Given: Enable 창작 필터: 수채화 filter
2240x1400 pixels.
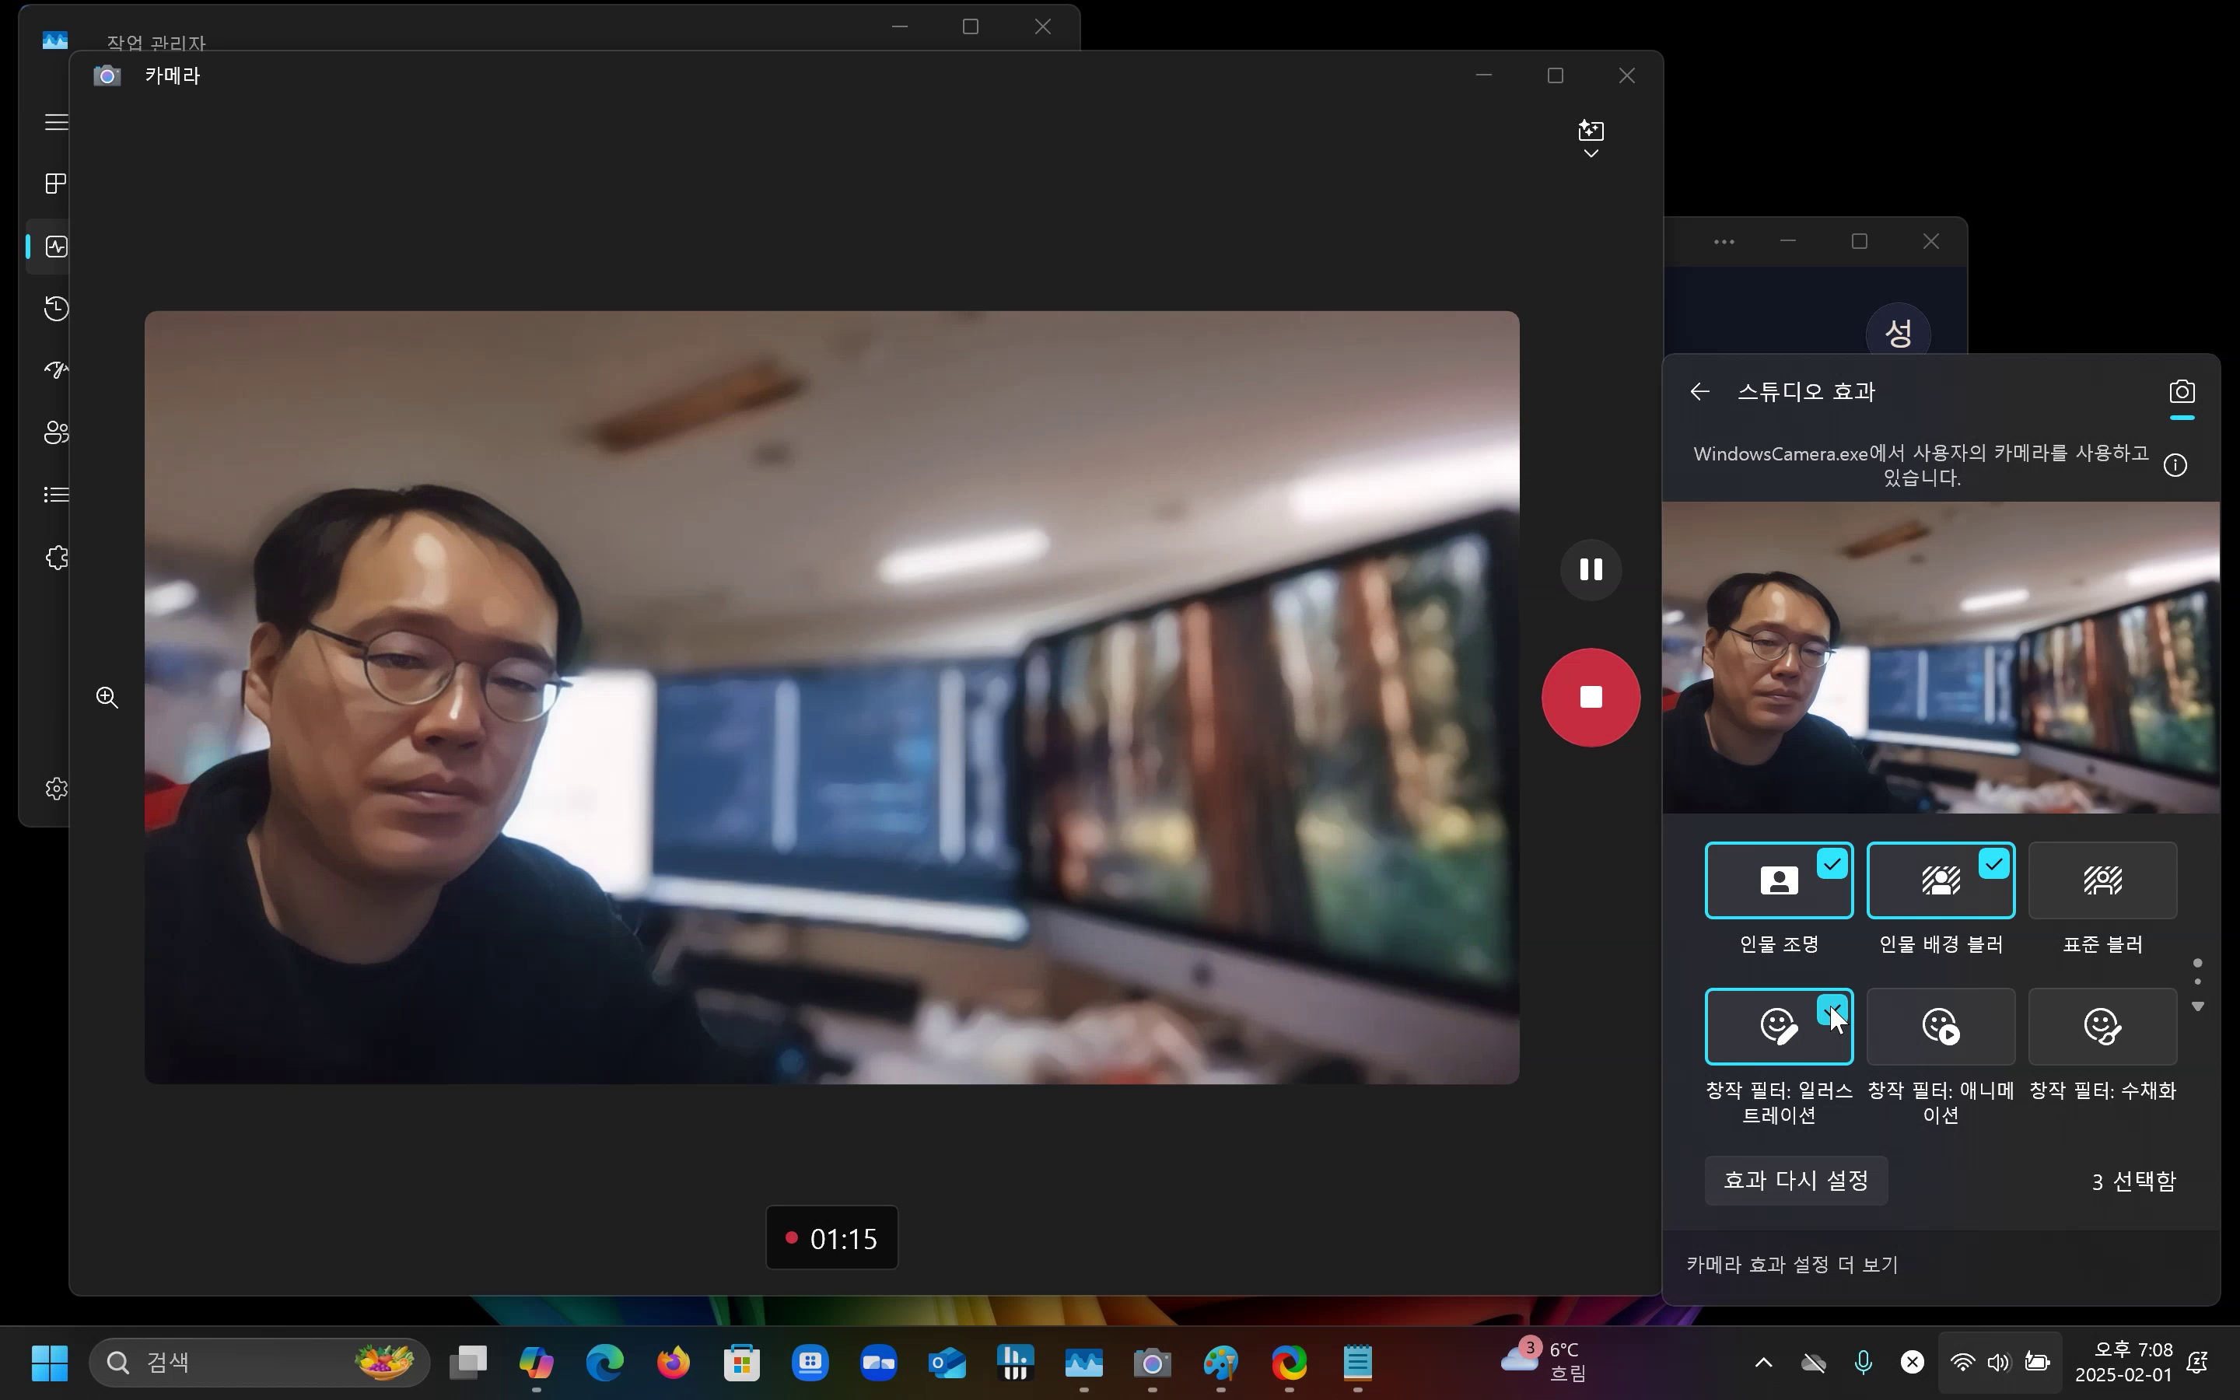Looking at the screenshot, I should pyautogui.click(x=2102, y=1026).
